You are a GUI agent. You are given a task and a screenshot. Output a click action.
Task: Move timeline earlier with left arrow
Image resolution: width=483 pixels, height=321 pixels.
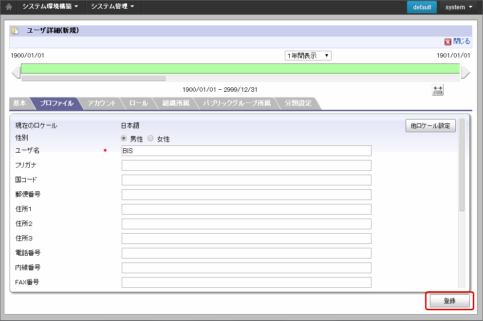coord(16,73)
